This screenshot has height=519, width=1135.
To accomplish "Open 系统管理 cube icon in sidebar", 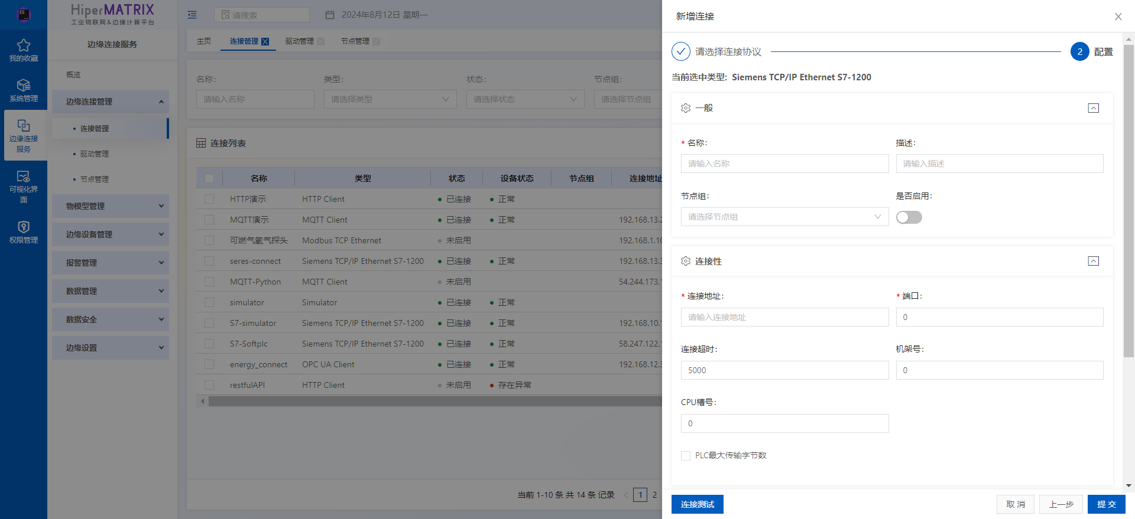I will [24, 86].
